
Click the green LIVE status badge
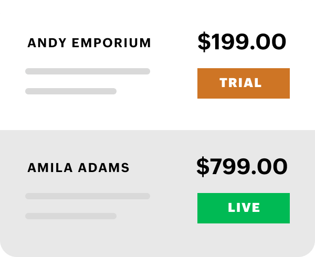[243, 208]
